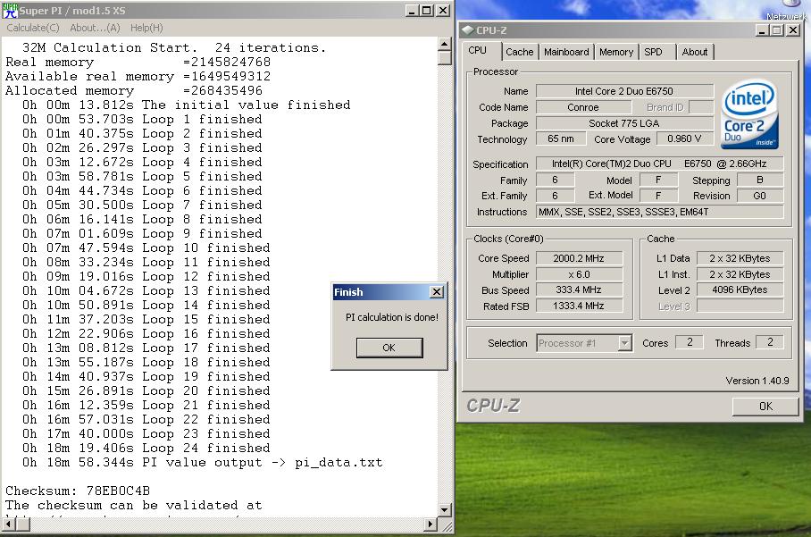Click the Super PI scroll down arrow
The width and height of the screenshot is (811, 537).
[x=444, y=509]
